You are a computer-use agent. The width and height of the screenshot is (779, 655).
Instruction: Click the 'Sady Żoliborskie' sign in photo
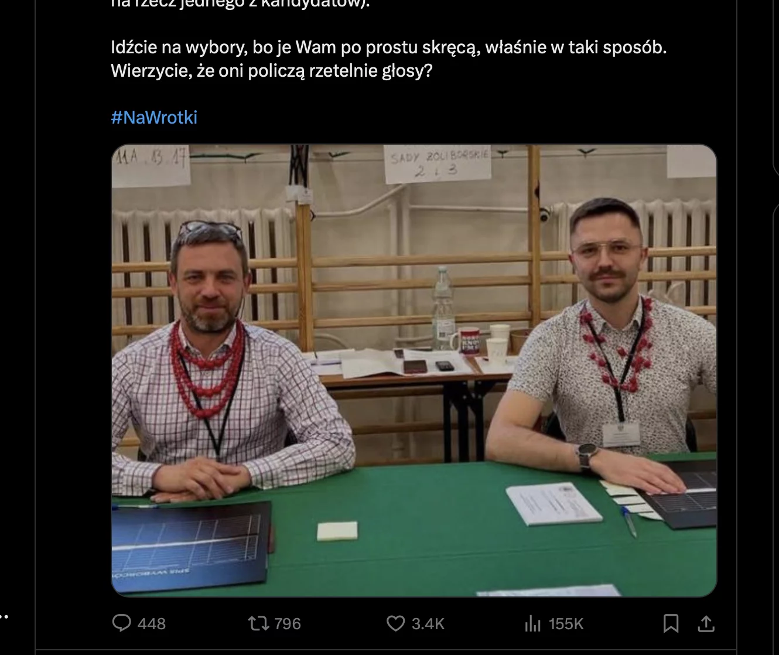tap(438, 163)
